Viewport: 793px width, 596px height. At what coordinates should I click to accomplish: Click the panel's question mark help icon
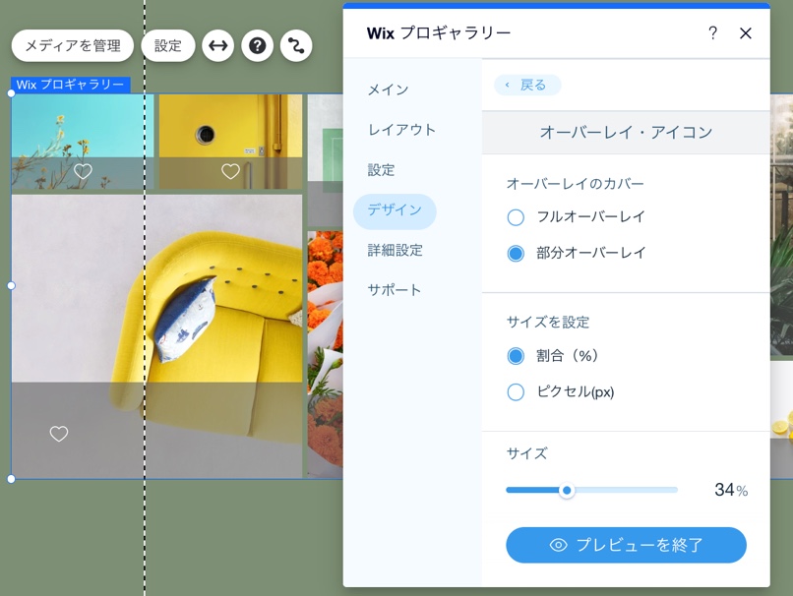712,33
